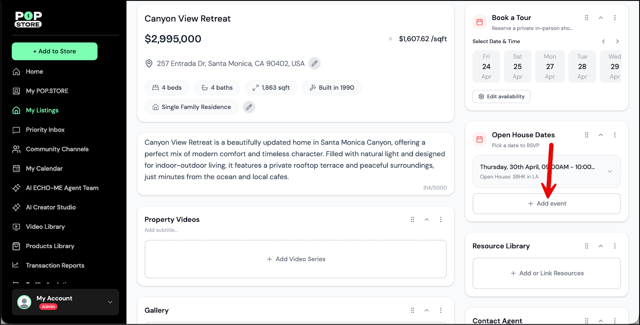Click the Add to Store button
The height and width of the screenshot is (325, 640).
point(55,51)
